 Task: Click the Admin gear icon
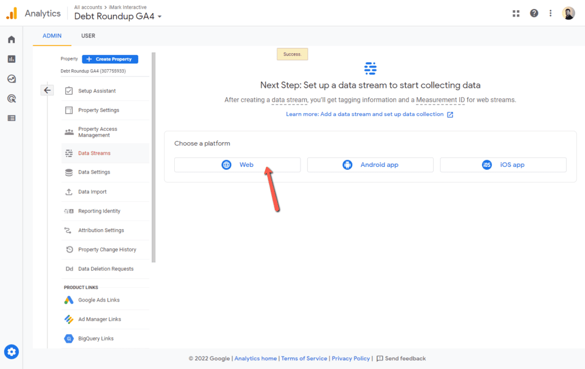coord(11,351)
